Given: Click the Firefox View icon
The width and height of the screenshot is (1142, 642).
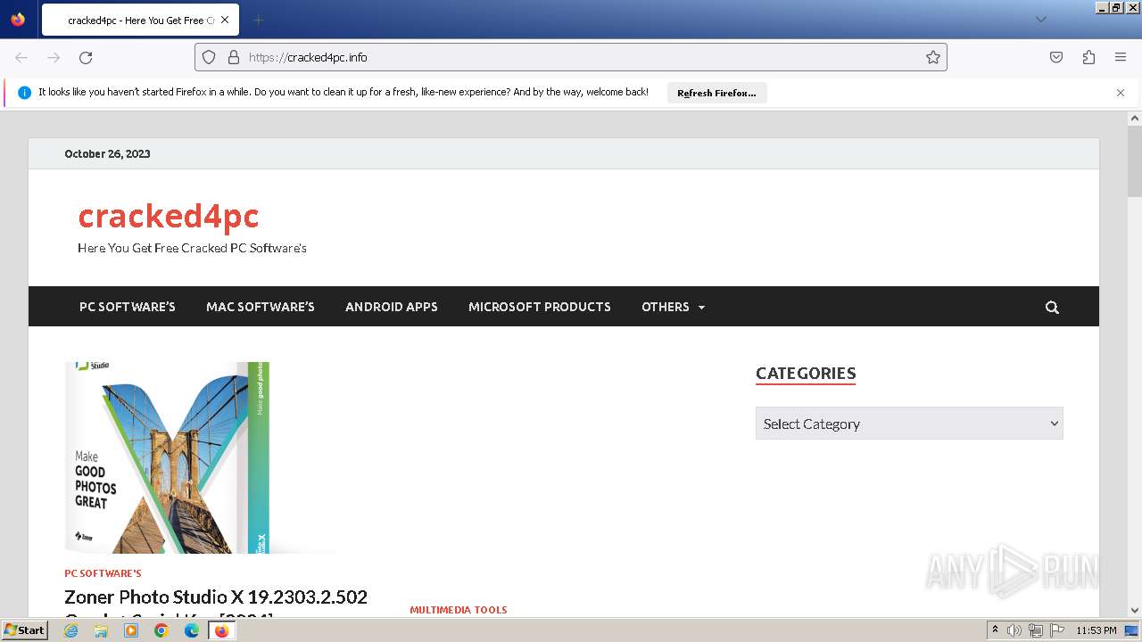Looking at the screenshot, I should (18, 20).
